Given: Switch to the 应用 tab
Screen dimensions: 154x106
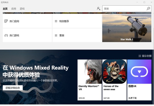Looking at the screenshot, I should point(14,9).
